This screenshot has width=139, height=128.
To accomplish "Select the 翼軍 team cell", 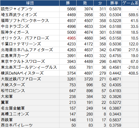I will [x=30, y=103].
